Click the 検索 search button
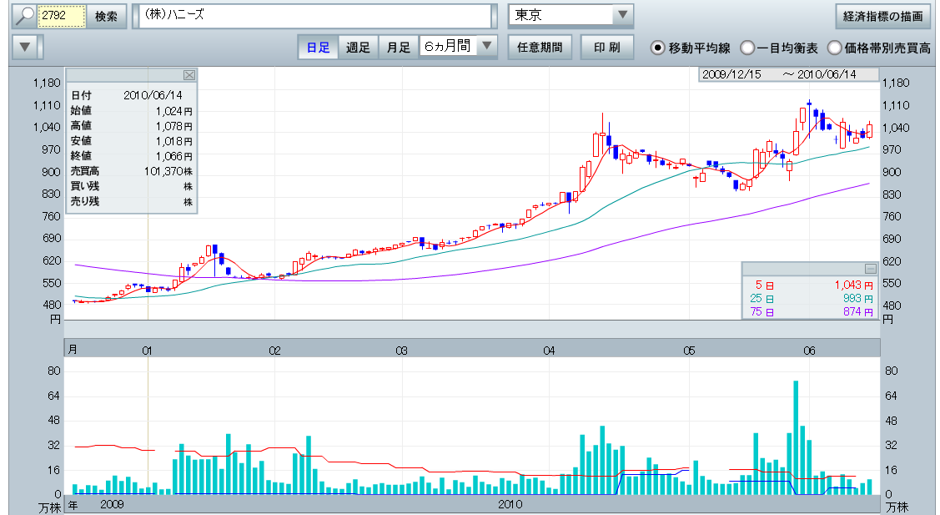This screenshot has height=515, width=940. (x=106, y=16)
